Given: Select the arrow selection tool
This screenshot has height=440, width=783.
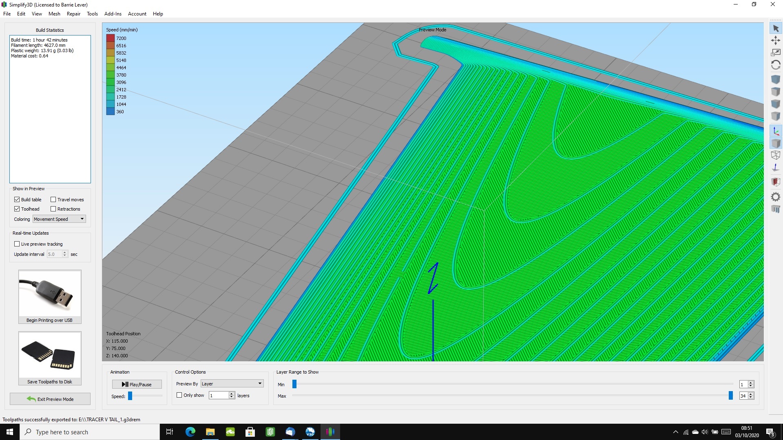Looking at the screenshot, I should click(776, 29).
